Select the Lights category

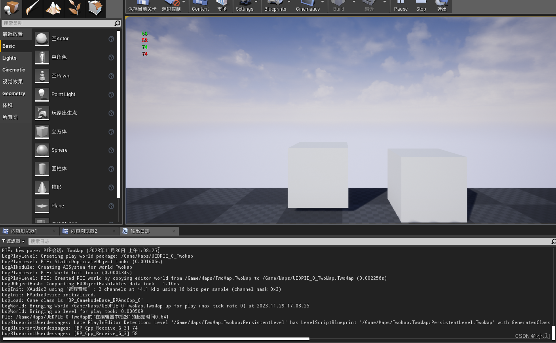pos(16,58)
